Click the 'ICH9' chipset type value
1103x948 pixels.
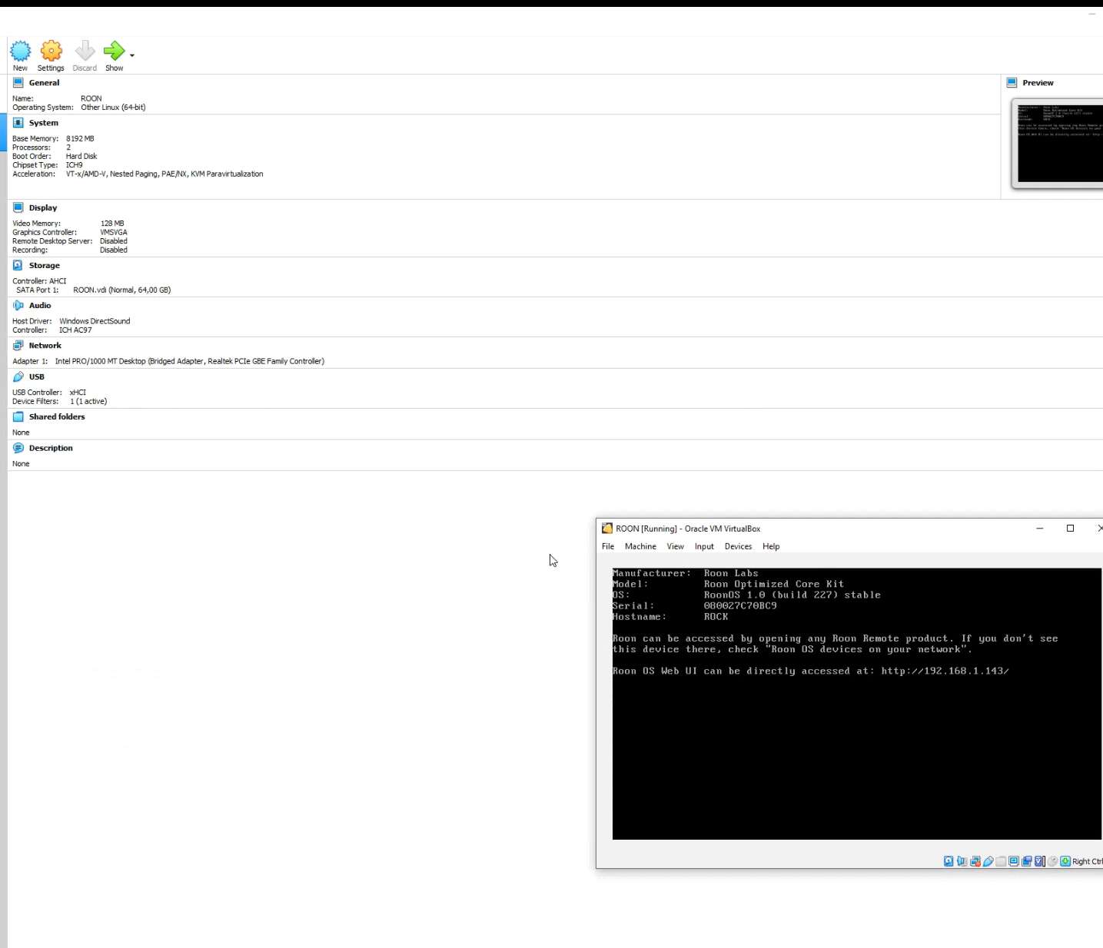pyautogui.click(x=74, y=165)
